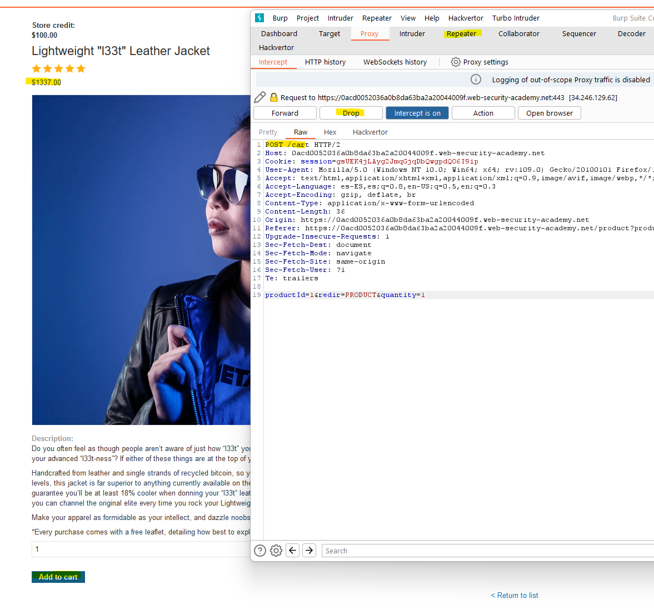Click the Open browser button
The image size is (654, 609).
550,113
